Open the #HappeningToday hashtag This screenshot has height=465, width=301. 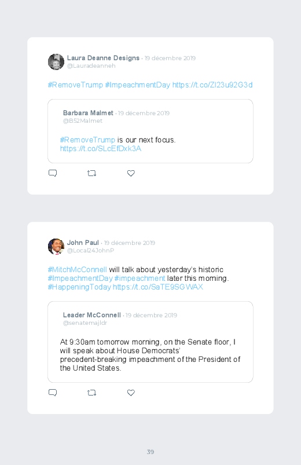tap(79, 287)
